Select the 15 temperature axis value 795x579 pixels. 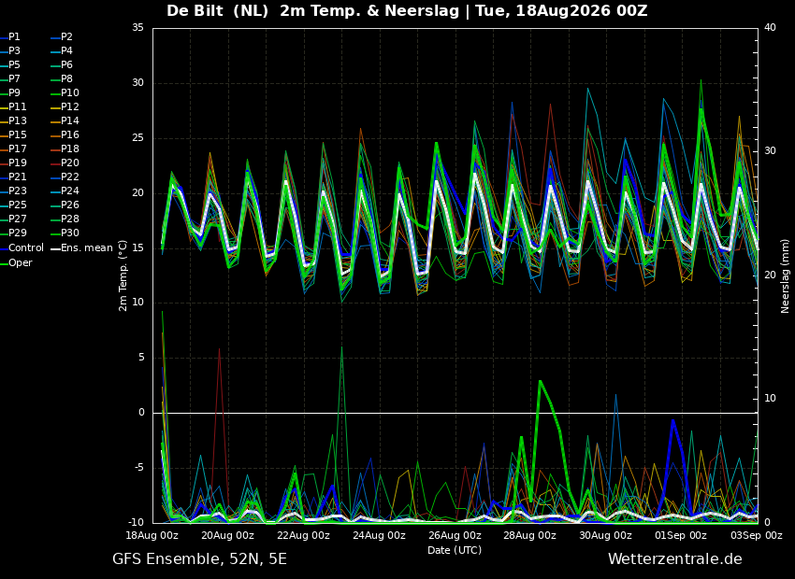point(137,248)
